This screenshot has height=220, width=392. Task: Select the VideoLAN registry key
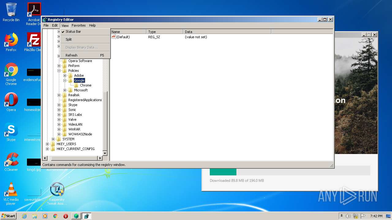coord(75,124)
